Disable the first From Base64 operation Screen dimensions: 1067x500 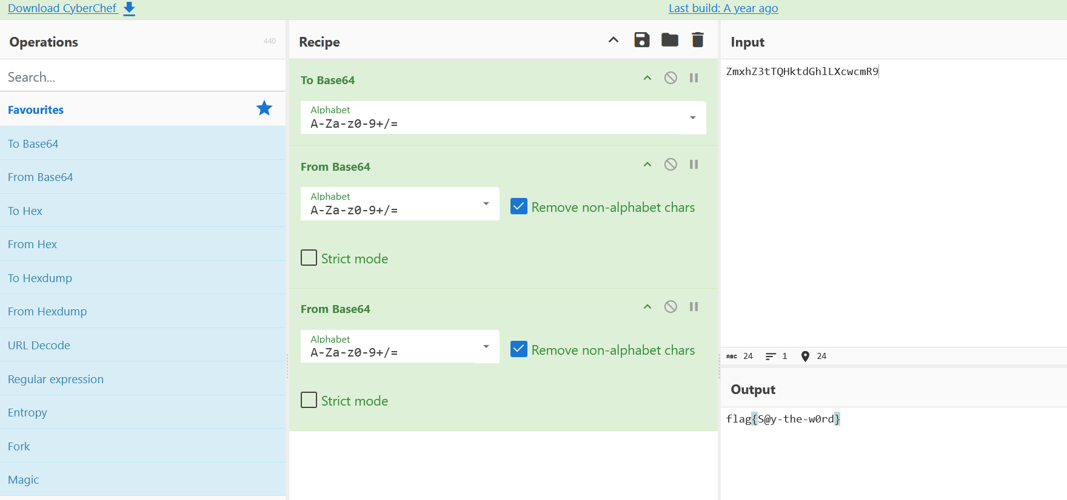pos(671,165)
